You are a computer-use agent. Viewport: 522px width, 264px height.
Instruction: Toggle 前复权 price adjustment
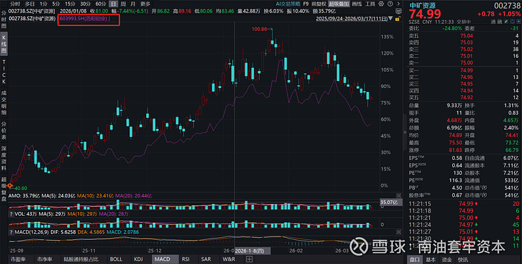318,4
